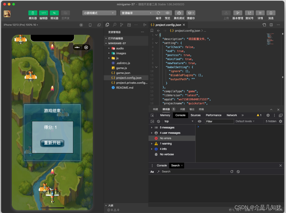Image resolution: width=286 pixels, height=213 pixels.
Task: Open the source control icon in sidebar
Action: (x=122, y=25)
